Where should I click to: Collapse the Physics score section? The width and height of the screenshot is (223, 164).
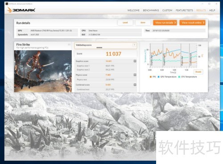135,75
